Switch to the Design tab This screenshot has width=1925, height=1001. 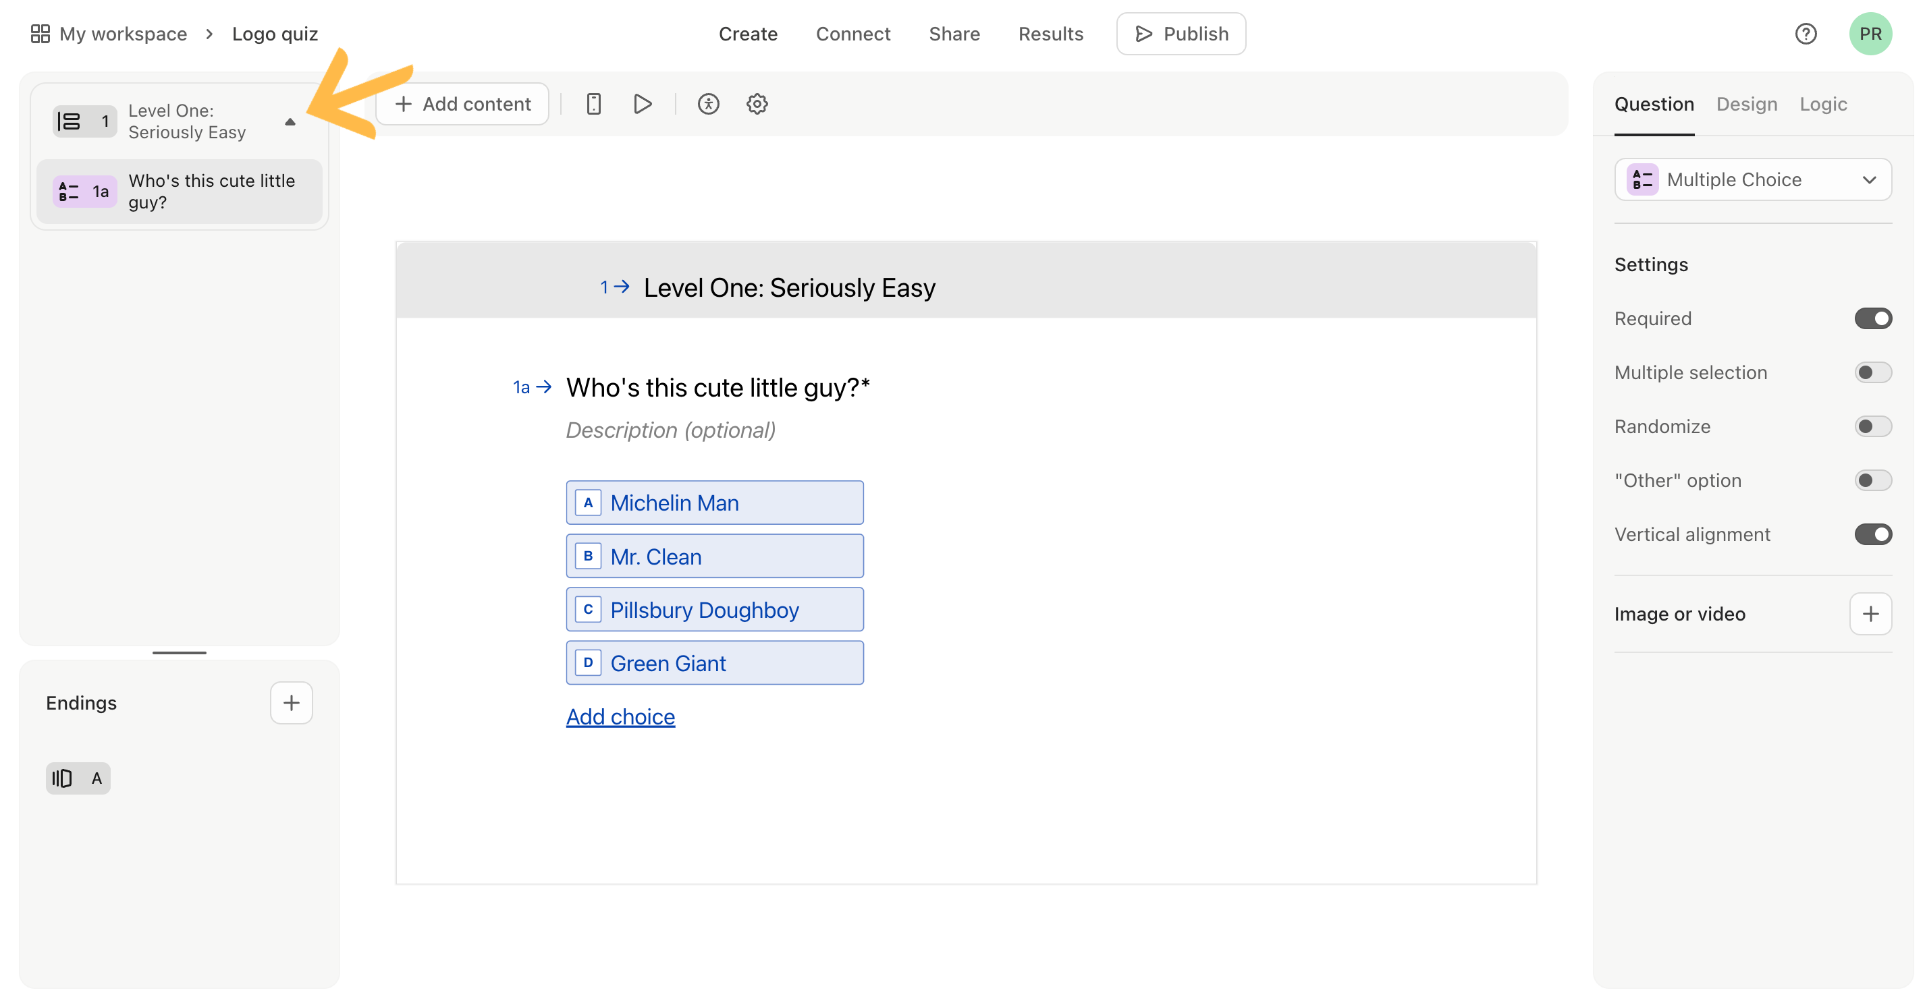click(x=1746, y=104)
